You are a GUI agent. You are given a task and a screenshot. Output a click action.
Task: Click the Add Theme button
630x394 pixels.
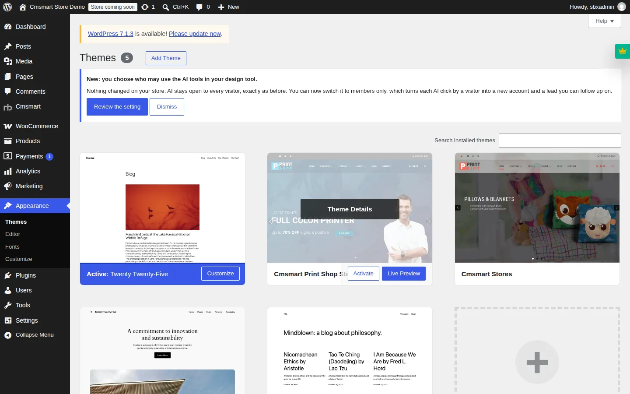166,58
